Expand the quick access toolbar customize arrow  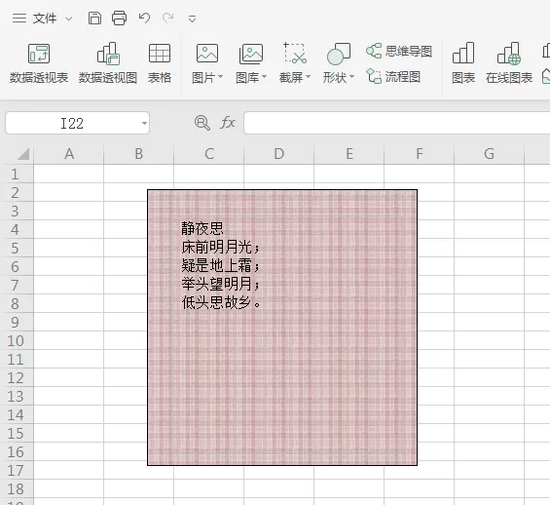click(x=192, y=19)
